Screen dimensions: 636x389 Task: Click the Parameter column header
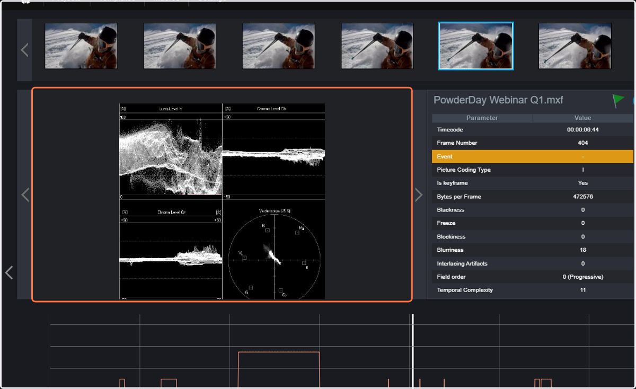click(482, 118)
